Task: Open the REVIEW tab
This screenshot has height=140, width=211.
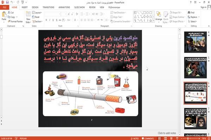Action: click(x=92, y=7)
